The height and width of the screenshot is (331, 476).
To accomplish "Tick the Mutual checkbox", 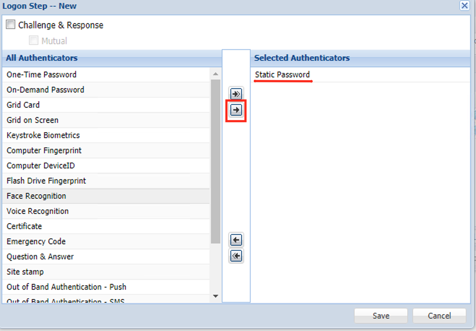I will (x=34, y=40).
